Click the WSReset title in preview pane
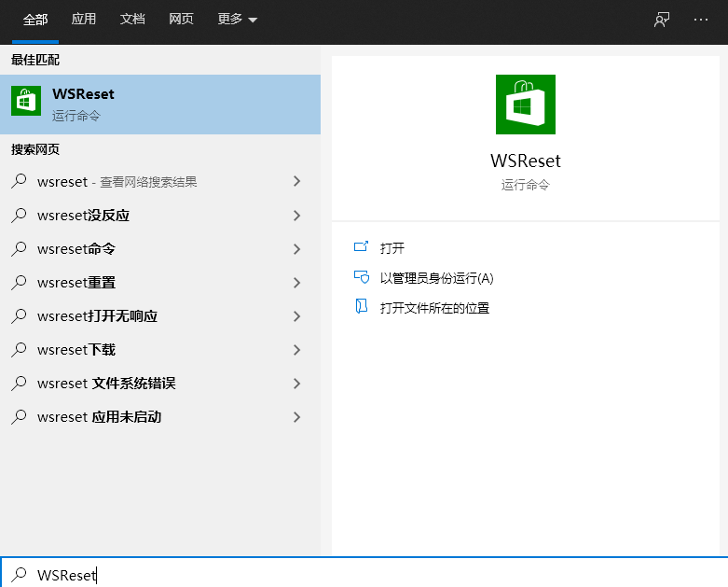Viewport: 728px width, 587px height. tap(526, 161)
